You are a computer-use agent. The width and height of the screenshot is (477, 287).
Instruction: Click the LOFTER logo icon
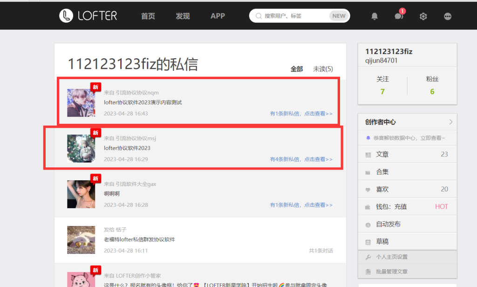[67, 16]
